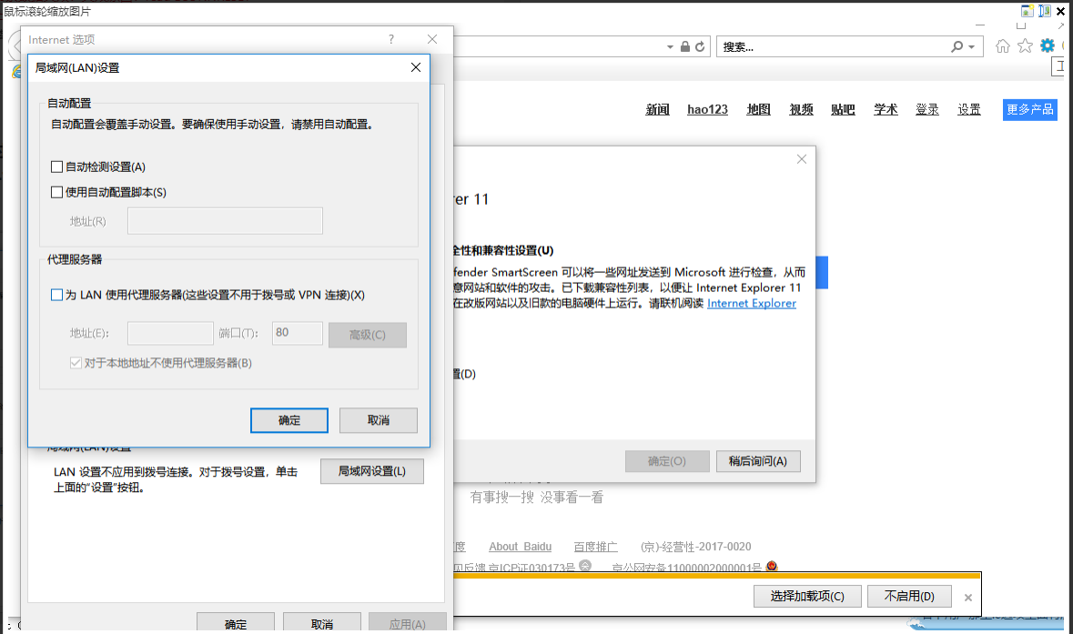Click 确定(O) in the IE 11 setup dialog

point(667,461)
